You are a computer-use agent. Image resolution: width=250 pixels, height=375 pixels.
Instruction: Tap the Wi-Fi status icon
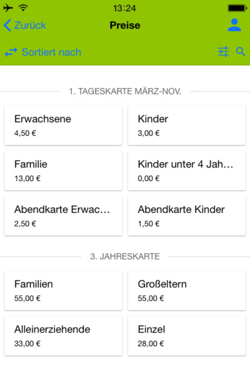pyautogui.click(x=23, y=8)
